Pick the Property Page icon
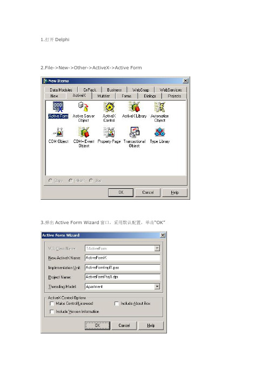The image size is (268, 380). (109, 132)
